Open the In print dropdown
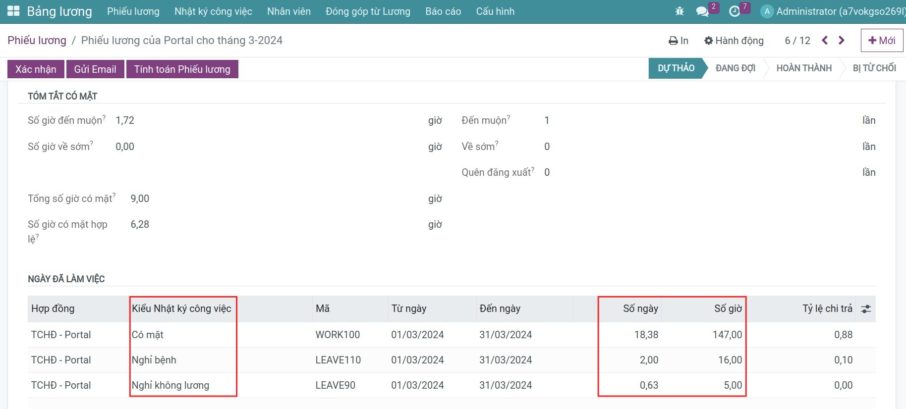The width and height of the screenshot is (906, 409). point(679,41)
